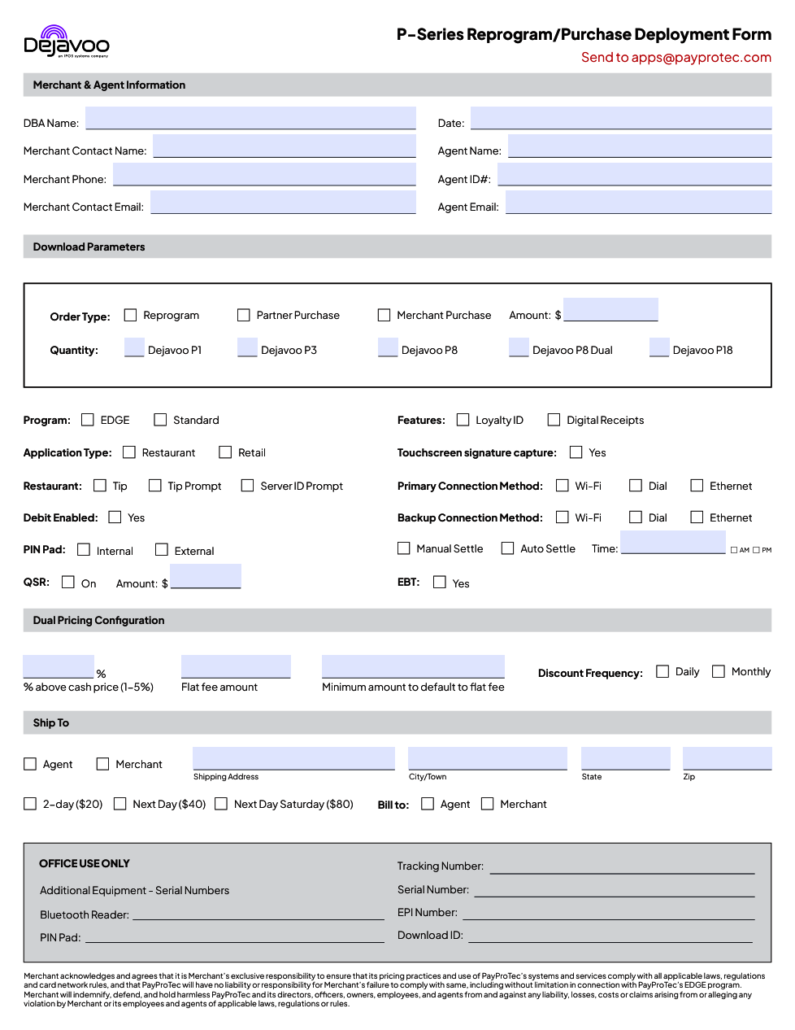Select 2-day ($20) shipping
This screenshot has height=1030, width=795.
30,804
